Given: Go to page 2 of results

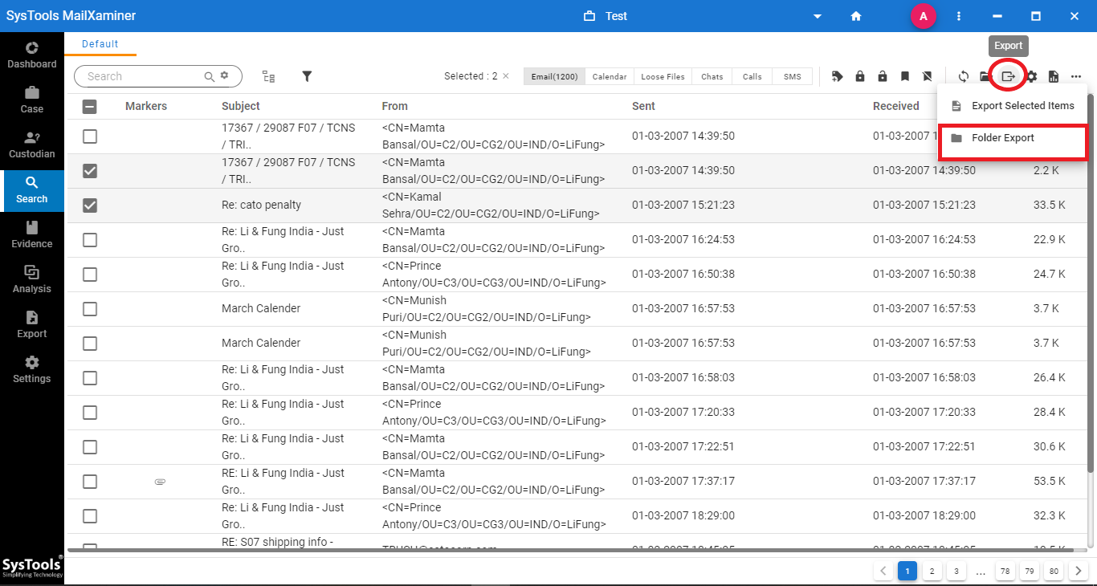Looking at the screenshot, I should pyautogui.click(x=932, y=572).
